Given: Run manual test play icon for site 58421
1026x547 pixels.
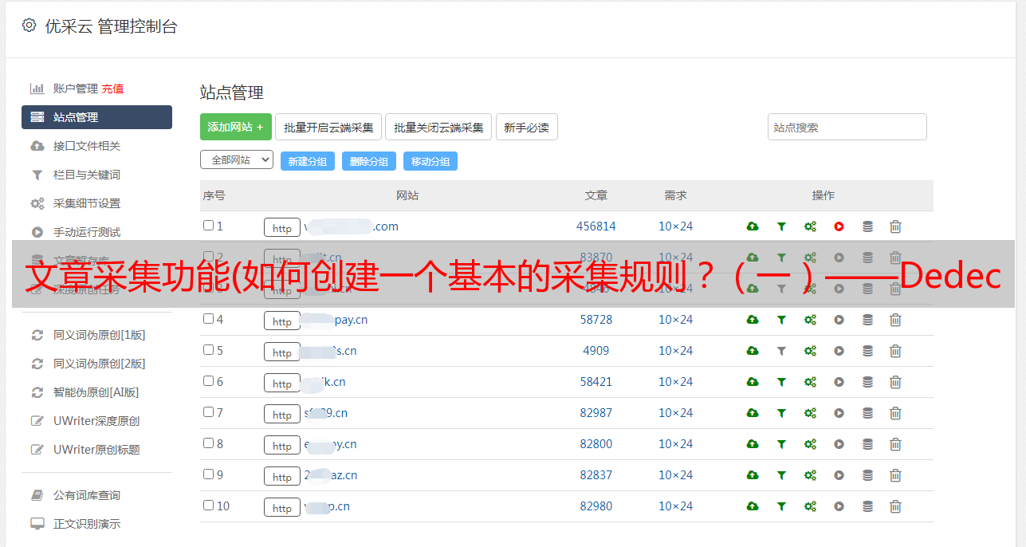Looking at the screenshot, I should 839,382.
